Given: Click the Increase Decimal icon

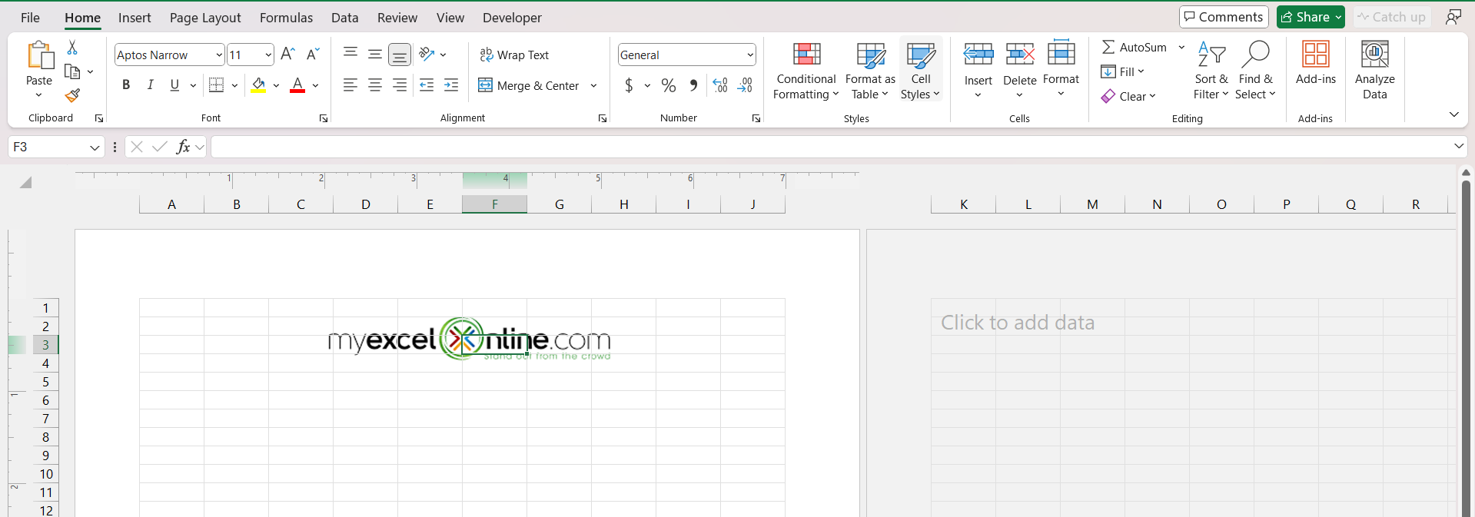Looking at the screenshot, I should pyautogui.click(x=720, y=85).
